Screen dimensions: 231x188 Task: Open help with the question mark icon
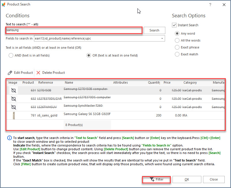point(210,5)
